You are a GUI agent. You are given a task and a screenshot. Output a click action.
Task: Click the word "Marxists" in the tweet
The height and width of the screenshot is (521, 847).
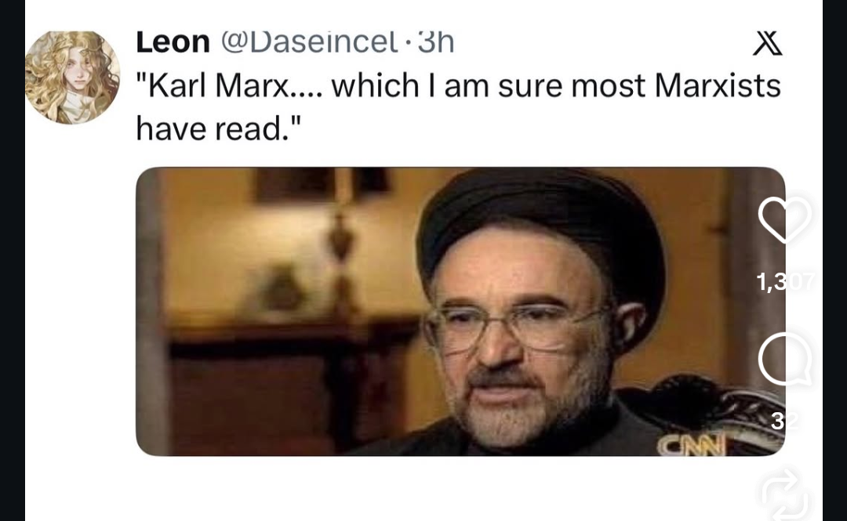718,85
